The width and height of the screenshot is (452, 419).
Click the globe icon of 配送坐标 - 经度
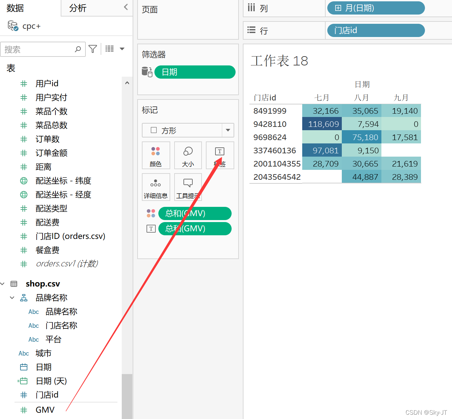pyautogui.click(x=24, y=195)
